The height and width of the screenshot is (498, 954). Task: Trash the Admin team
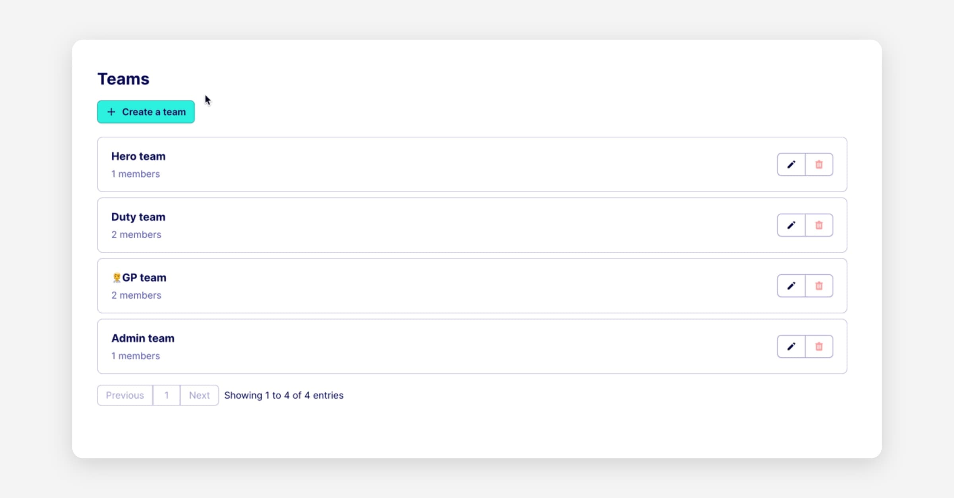(x=819, y=346)
